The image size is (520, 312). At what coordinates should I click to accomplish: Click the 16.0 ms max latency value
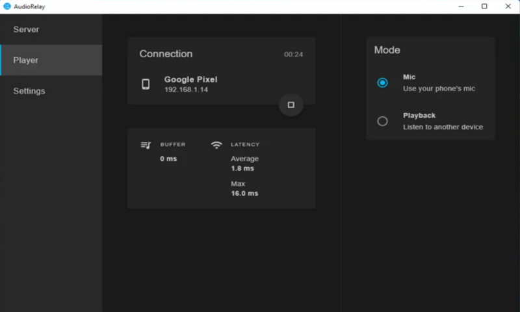(244, 194)
